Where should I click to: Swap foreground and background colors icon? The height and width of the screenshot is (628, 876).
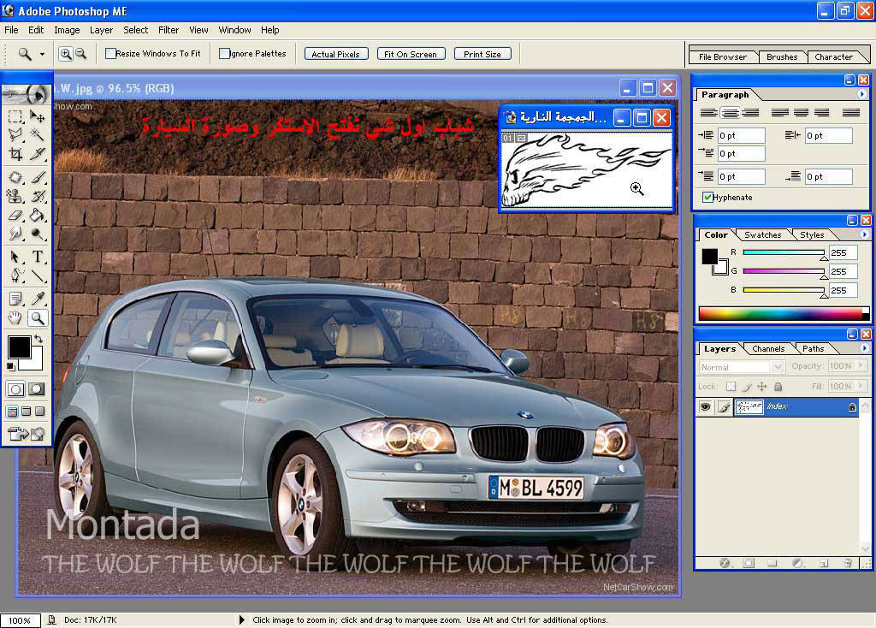(38, 339)
